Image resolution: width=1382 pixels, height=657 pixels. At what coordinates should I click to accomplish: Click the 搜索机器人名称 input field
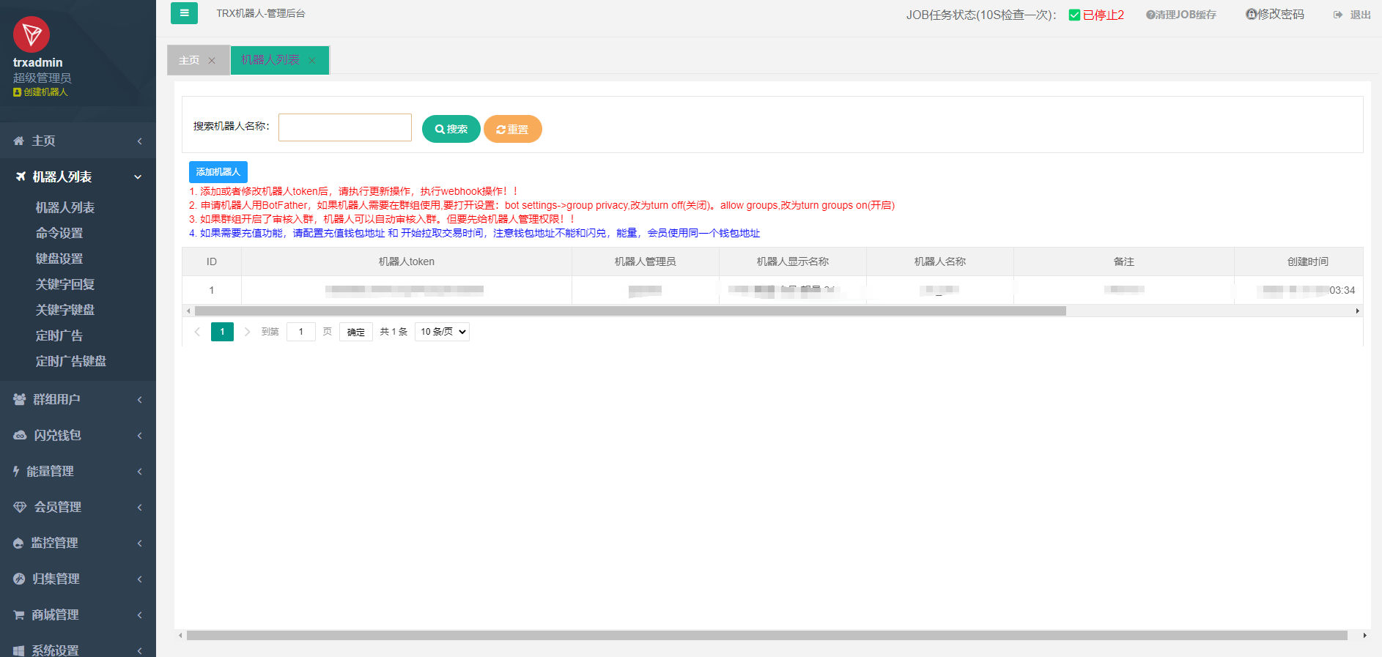point(345,127)
